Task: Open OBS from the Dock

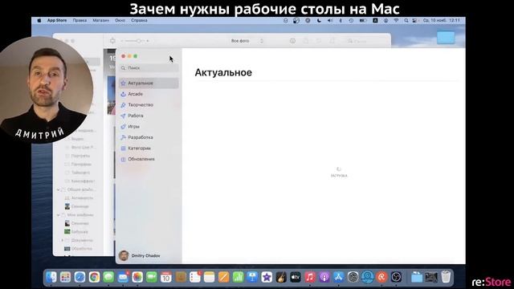Action: click(396, 277)
